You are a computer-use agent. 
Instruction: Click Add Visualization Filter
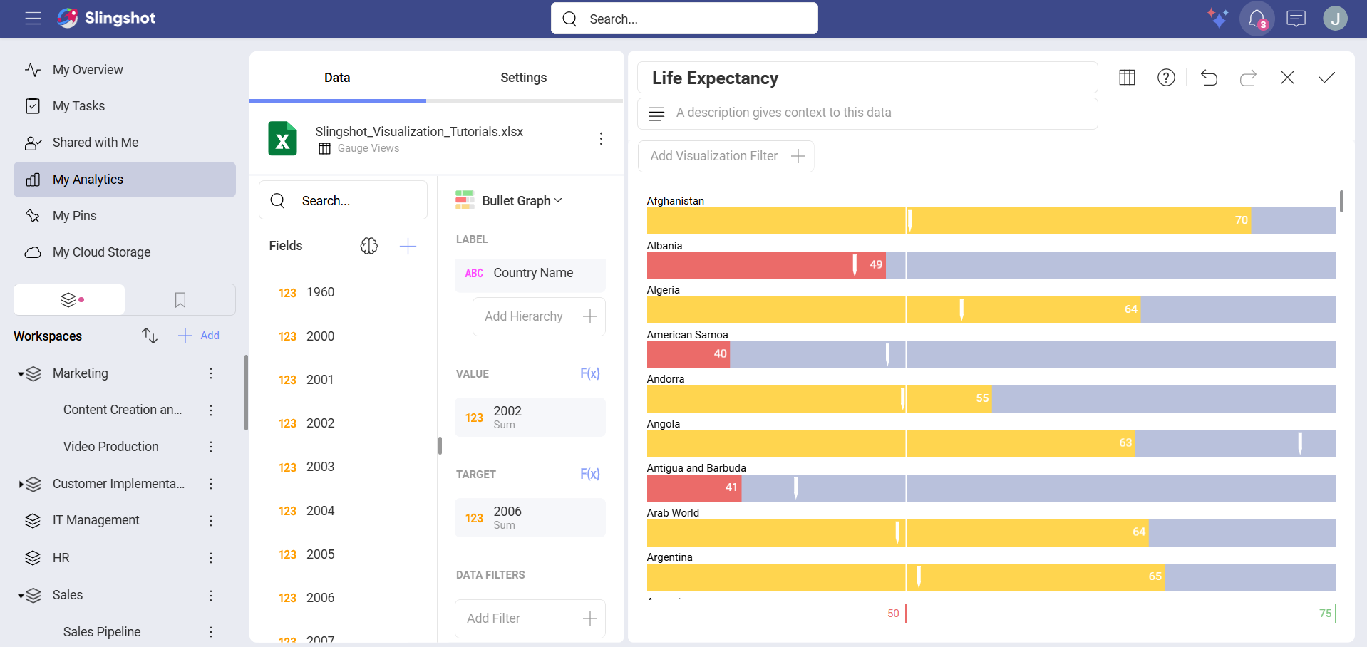pos(726,156)
